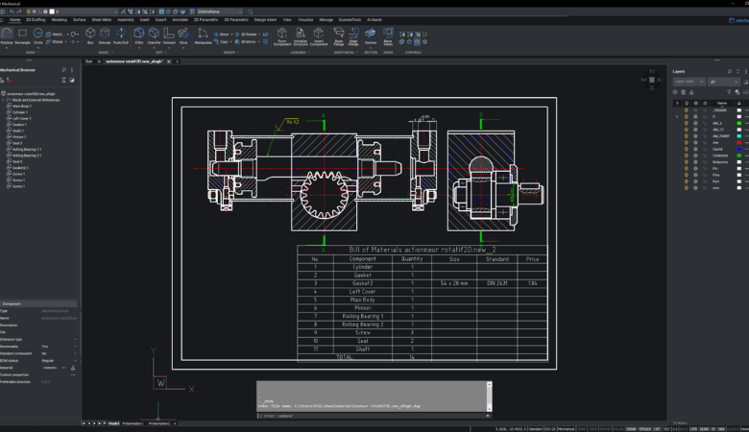The image size is (749, 432).
Task: Open the Layer state dropdown
Action: [x=689, y=82]
